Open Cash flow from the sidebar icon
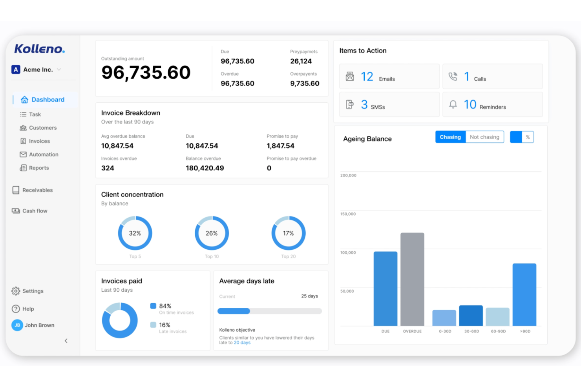Viewport: 581px width, 387px height. pos(15,211)
